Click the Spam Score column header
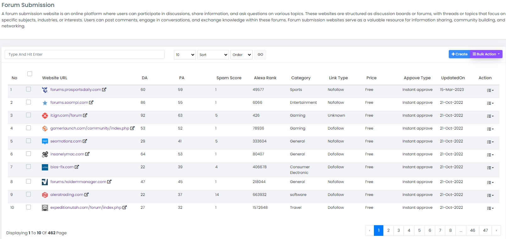Screen dimensions: 506x239 click(x=229, y=78)
